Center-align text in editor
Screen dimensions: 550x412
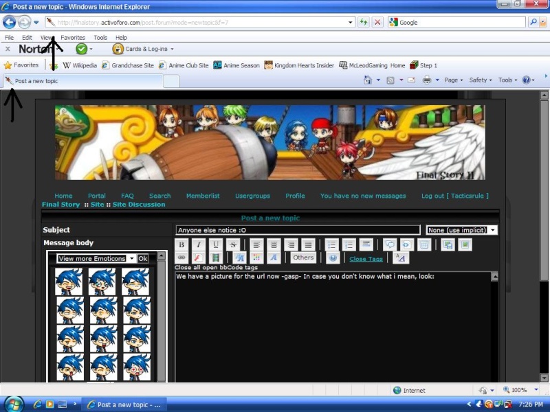point(274,244)
